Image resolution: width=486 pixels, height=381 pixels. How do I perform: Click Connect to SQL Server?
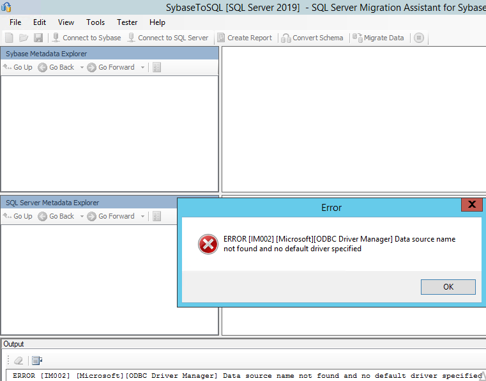169,38
